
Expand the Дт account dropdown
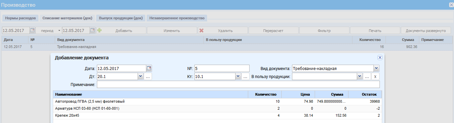[141, 77]
